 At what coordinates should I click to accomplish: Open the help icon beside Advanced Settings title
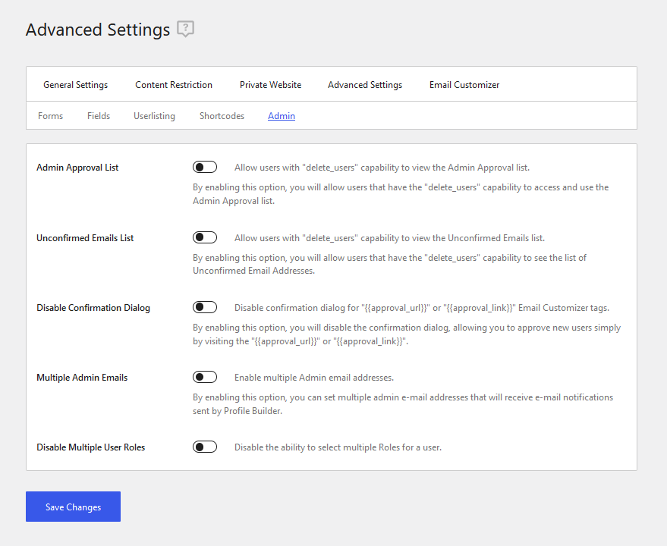point(185,29)
